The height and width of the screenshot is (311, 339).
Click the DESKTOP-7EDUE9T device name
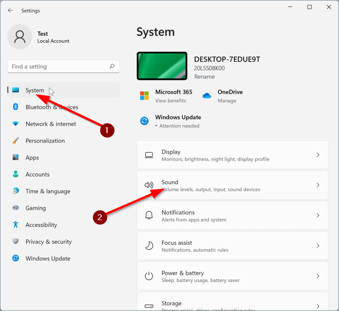coord(227,59)
